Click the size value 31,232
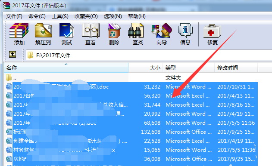This screenshot has height=166, width=272. 152,86
